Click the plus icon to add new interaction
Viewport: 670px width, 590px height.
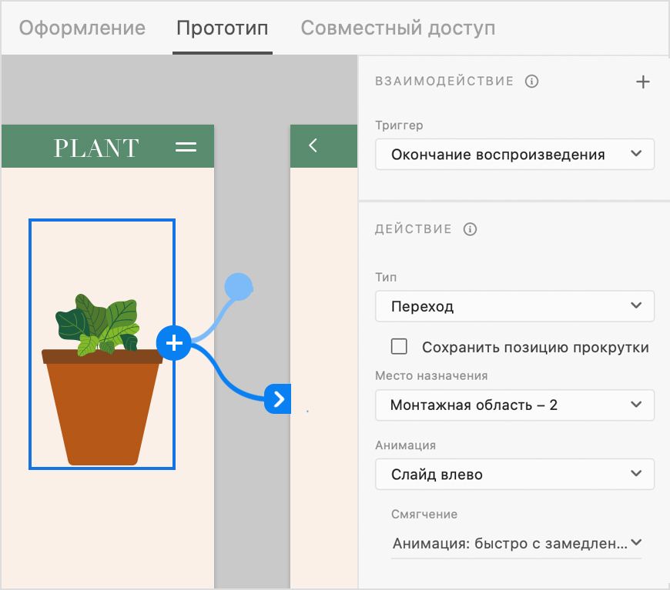point(643,81)
